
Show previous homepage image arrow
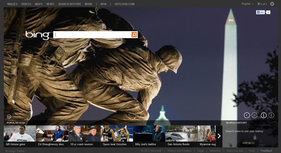click(x=247, y=115)
